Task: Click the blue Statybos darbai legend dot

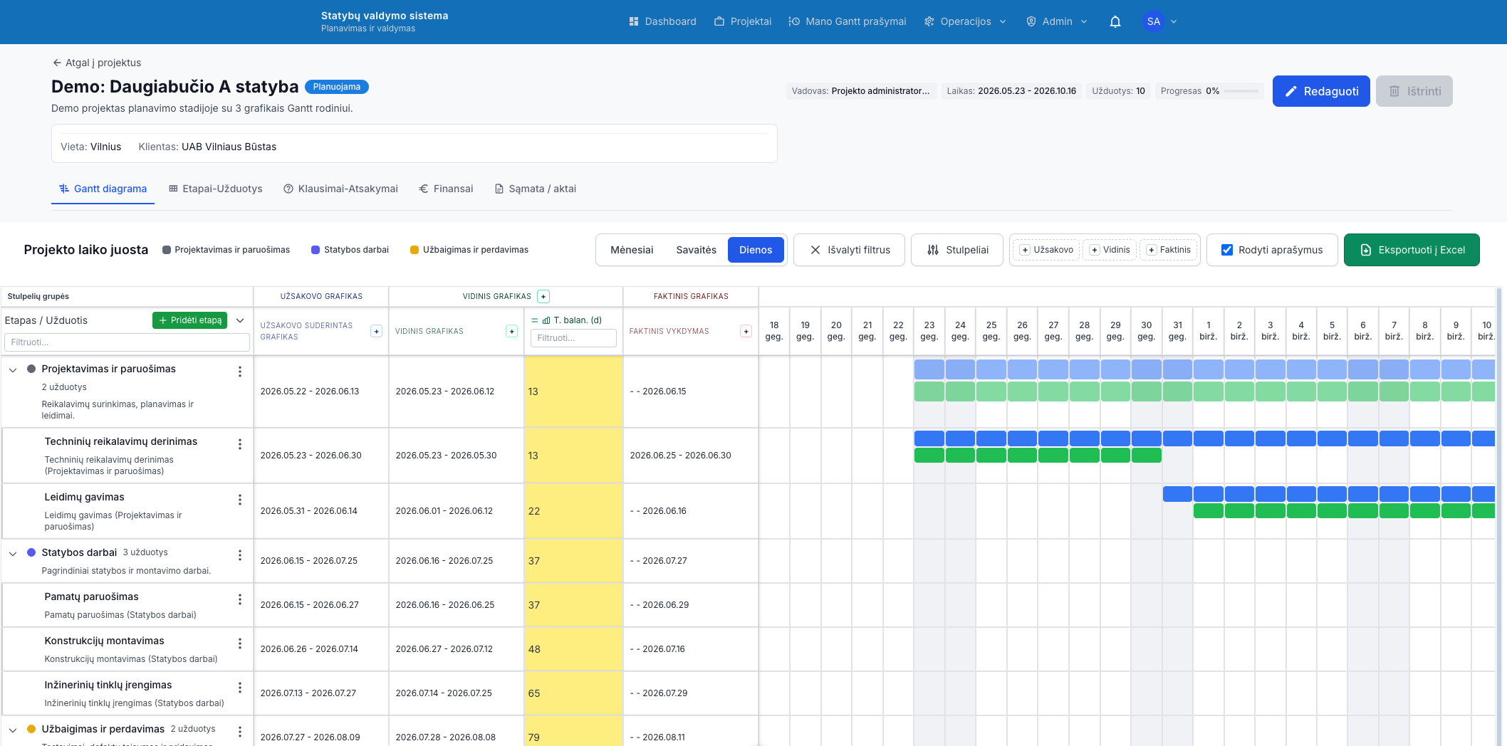Action: click(316, 250)
